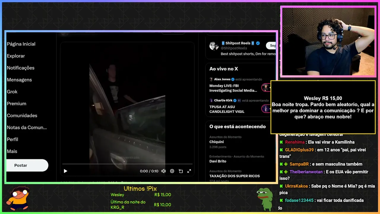Click the sub badge next to SampaBR
The image size is (380, 214).
pos(286,164)
